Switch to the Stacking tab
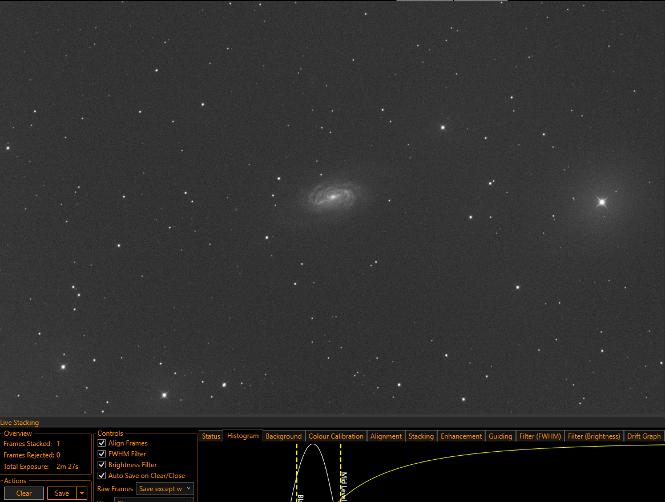The image size is (665, 502). coord(421,436)
